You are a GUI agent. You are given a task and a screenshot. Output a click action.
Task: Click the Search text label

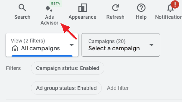click(x=22, y=17)
